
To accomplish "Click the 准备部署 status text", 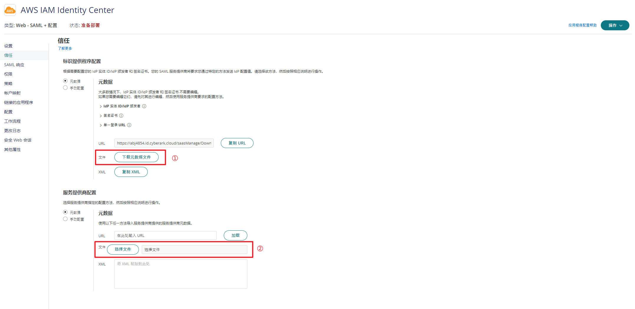I will tap(91, 25).
